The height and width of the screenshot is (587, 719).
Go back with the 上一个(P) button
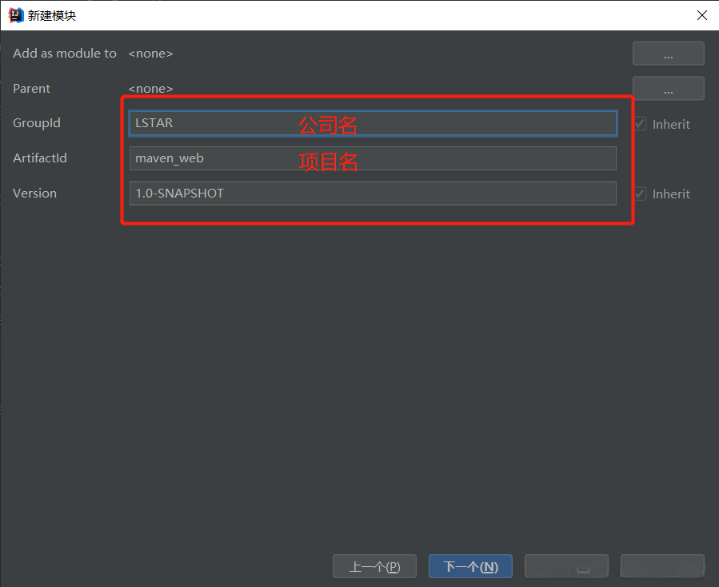[374, 566]
